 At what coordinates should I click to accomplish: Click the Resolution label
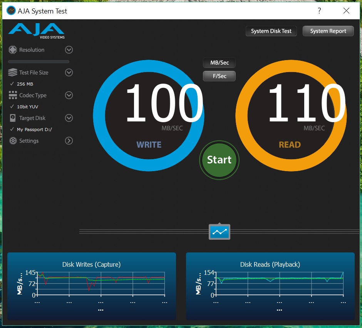[32, 50]
